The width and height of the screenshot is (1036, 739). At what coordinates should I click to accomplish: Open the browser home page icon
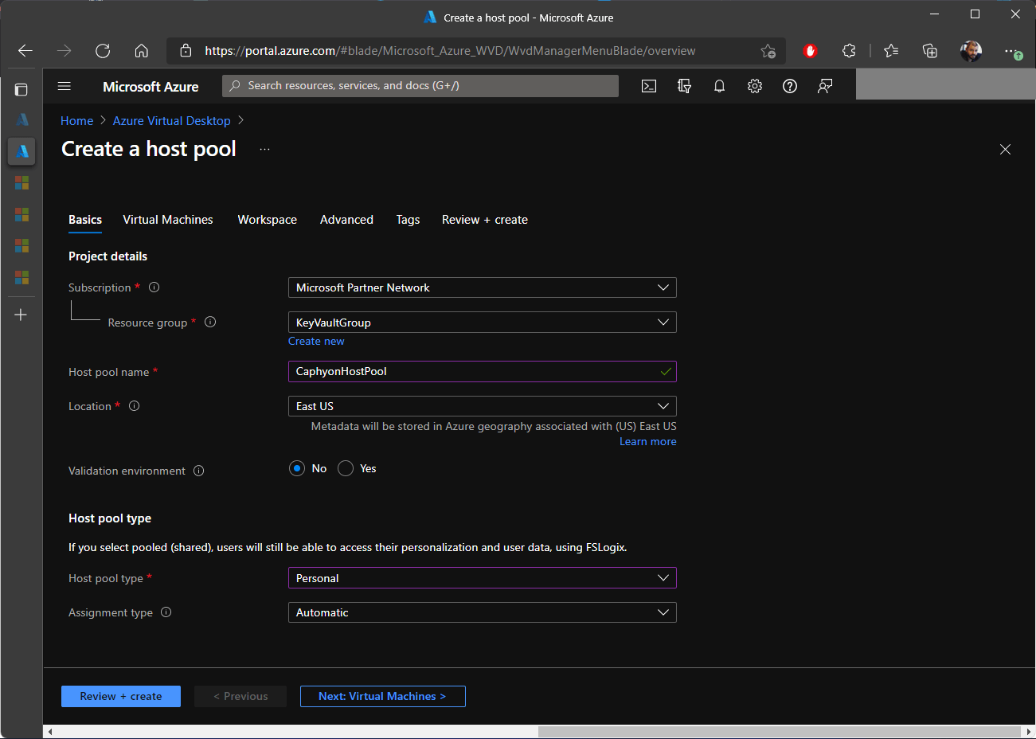pos(142,51)
